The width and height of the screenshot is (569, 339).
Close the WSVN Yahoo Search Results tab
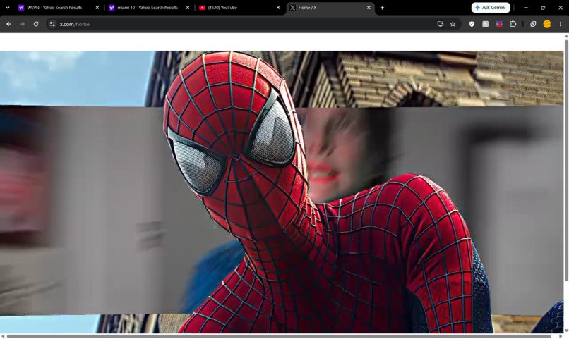click(x=97, y=8)
